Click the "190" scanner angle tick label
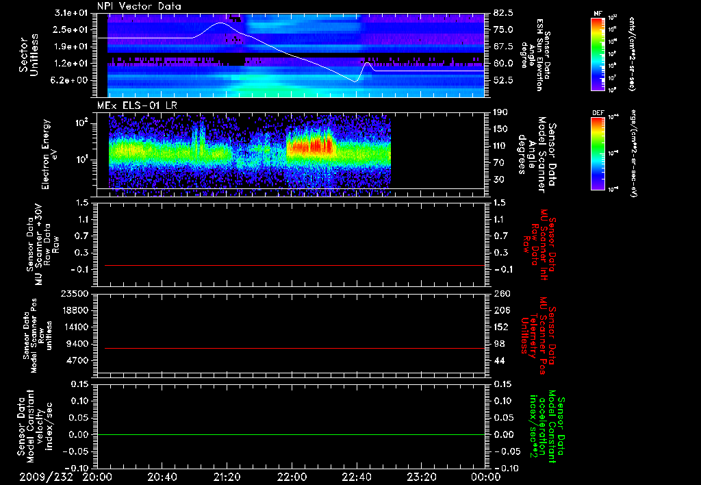The height and width of the screenshot is (485, 701). (x=501, y=112)
